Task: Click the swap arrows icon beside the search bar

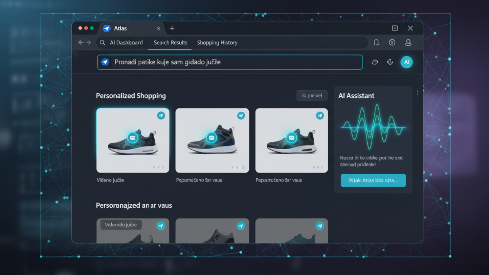Action: tap(375, 62)
